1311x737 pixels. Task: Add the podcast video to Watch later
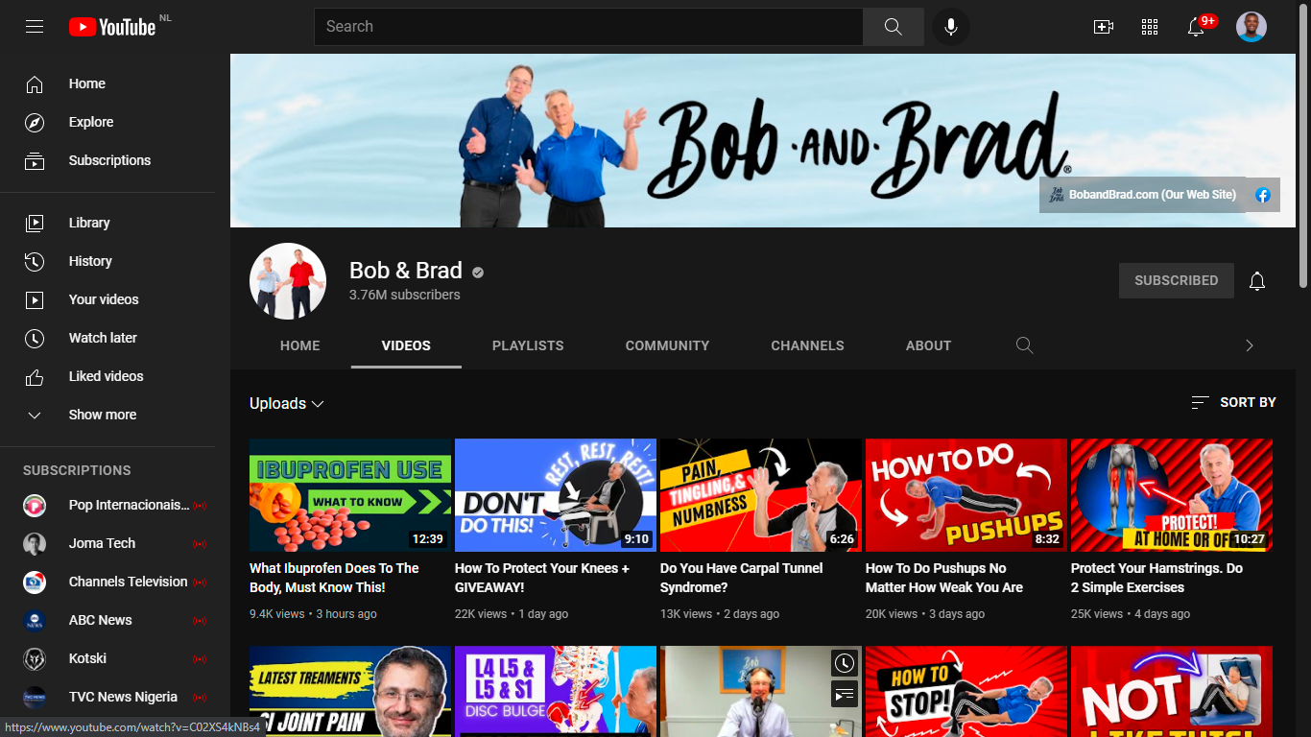click(x=844, y=663)
